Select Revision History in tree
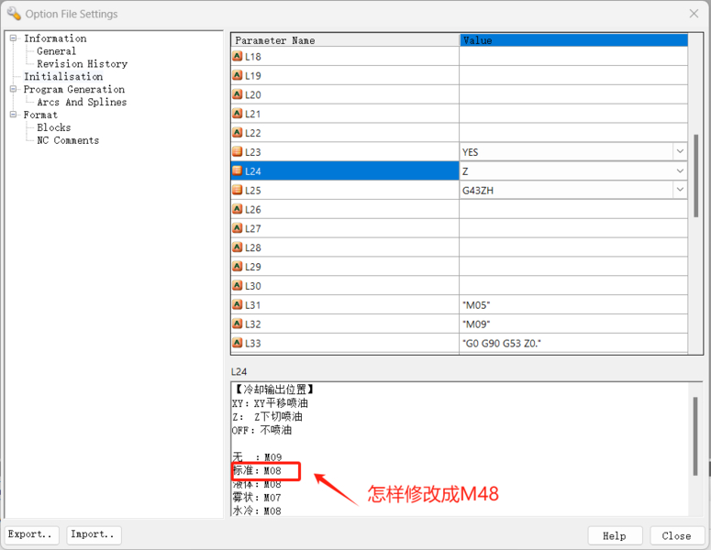The width and height of the screenshot is (711, 550). [82, 64]
